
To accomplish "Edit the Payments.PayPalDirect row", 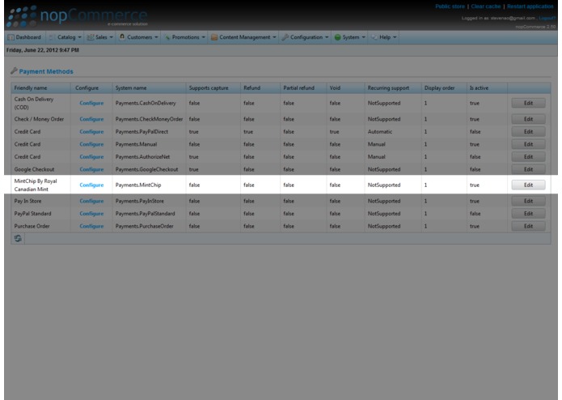I will coord(528,132).
